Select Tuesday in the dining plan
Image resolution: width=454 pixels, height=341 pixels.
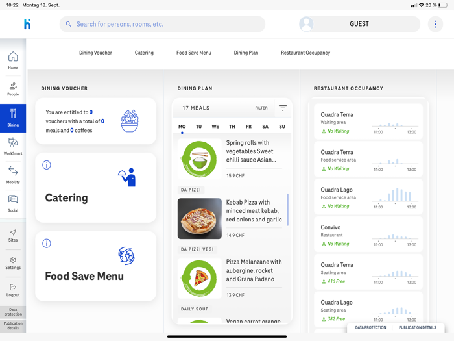tap(198, 127)
